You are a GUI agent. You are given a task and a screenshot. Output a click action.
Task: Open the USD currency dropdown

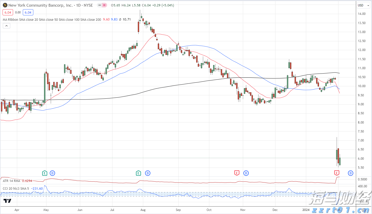[362, 5]
